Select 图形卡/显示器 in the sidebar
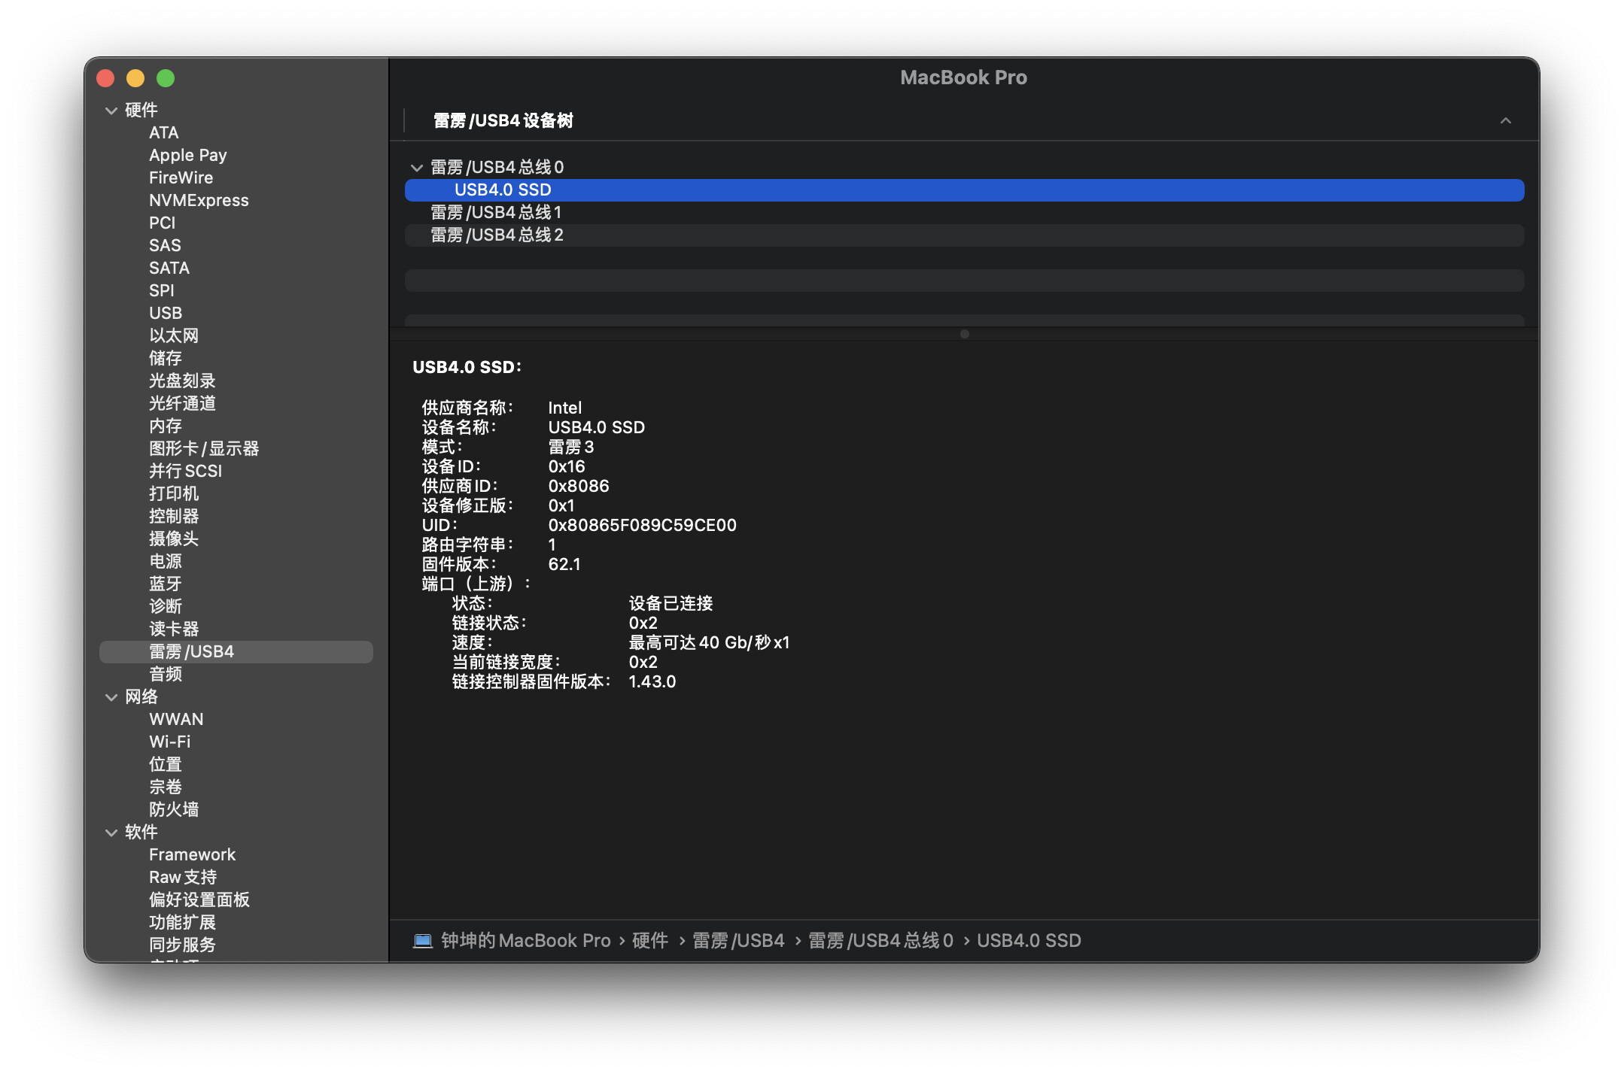Viewport: 1624px width, 1074px height. point(204,449)
